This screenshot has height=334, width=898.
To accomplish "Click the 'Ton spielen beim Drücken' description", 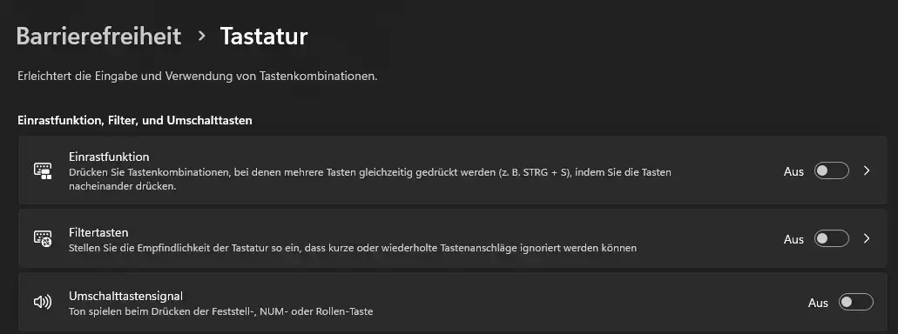I will [x=221, y=311].
